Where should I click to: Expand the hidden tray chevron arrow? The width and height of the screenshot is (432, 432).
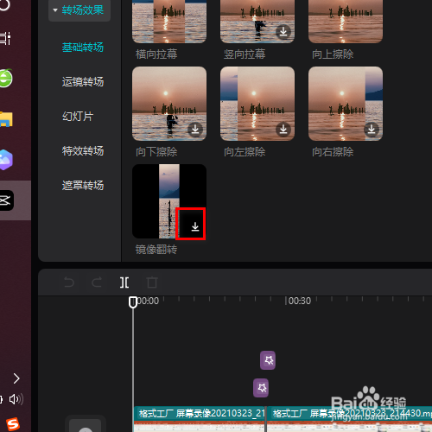[x=16, y=378]
